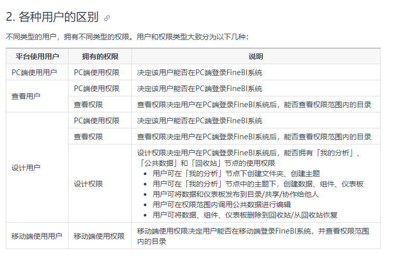Click bullet about 发布到目录/共享/协作给他人
The height and width of the screenshot is (260, 393).
tap(236, 194)
